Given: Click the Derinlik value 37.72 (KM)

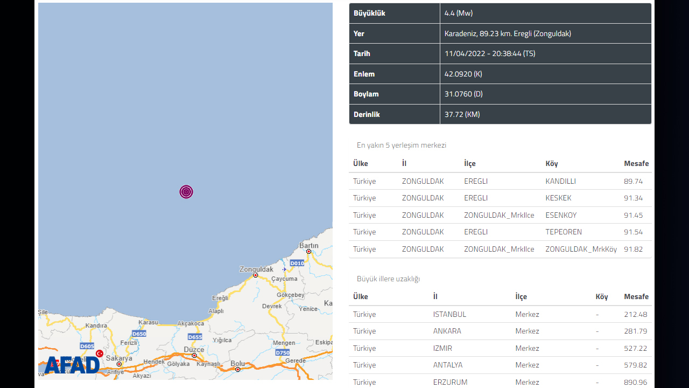Looking at the screenshot, I should [x=462, y=114].
